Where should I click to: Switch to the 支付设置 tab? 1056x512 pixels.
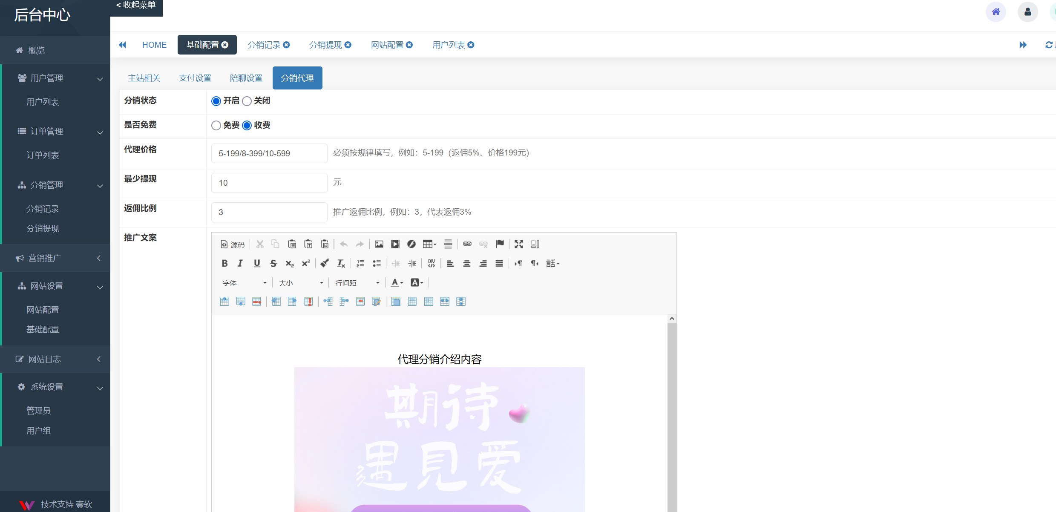coord(195,78)
